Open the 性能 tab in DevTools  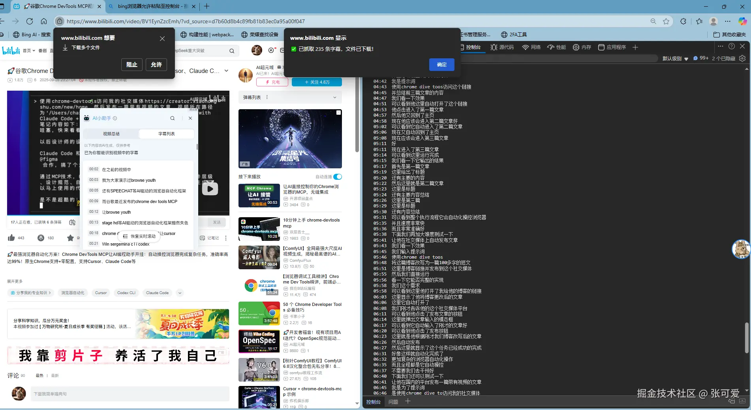click(557, 47)
